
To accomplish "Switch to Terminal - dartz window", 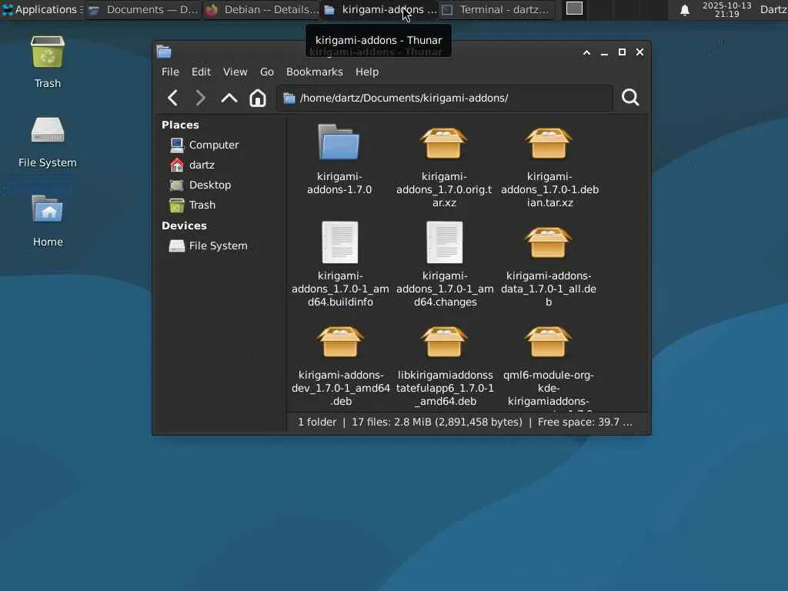I will pyautogui.click(x=498, y=9).
